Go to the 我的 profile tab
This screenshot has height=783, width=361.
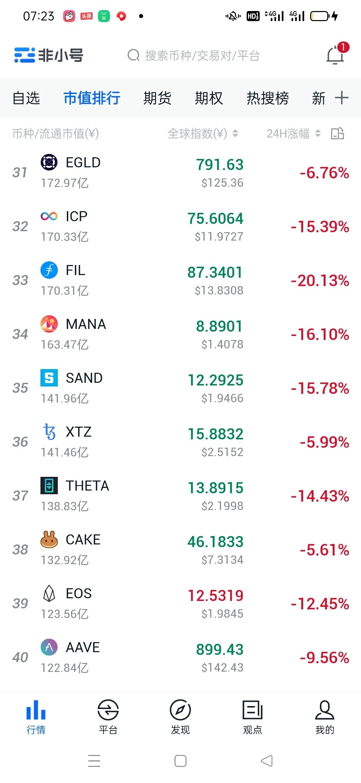coord(325,717)
